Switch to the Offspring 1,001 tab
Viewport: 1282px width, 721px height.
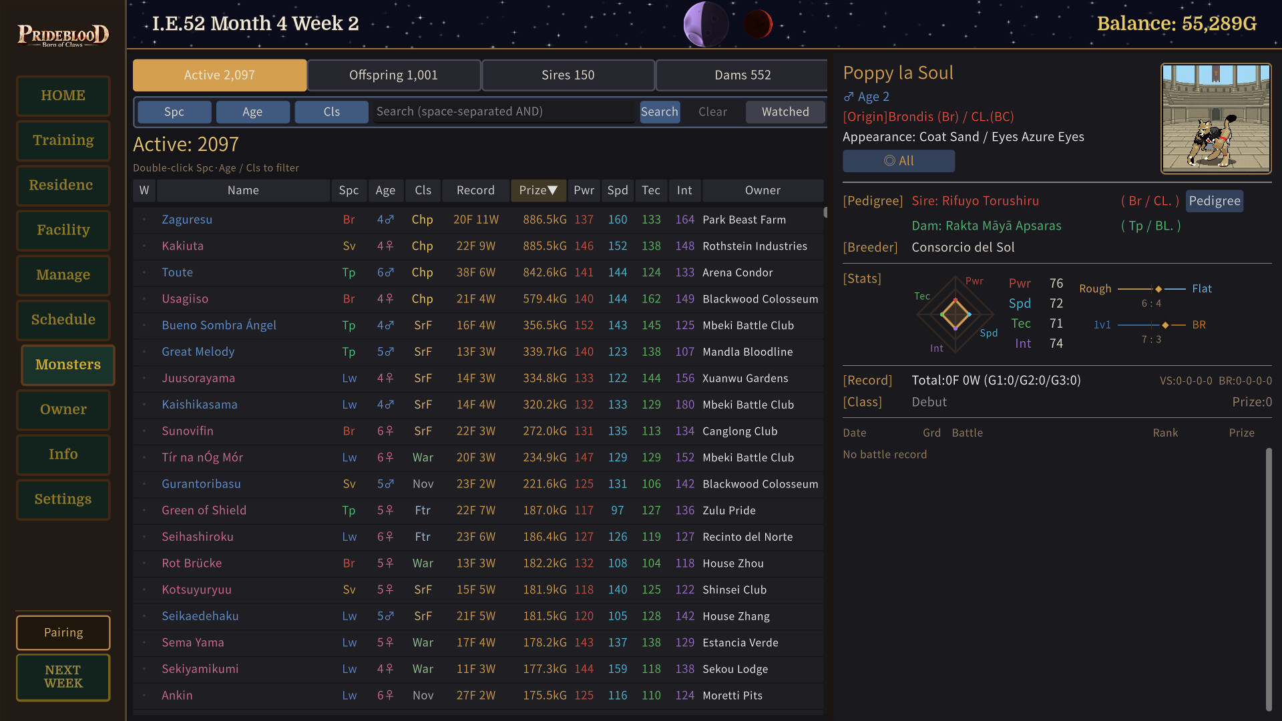394,75
